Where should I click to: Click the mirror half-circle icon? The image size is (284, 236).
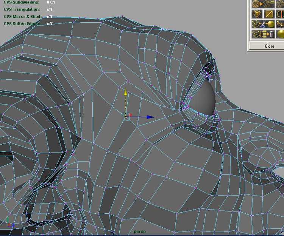coord(281,14)
